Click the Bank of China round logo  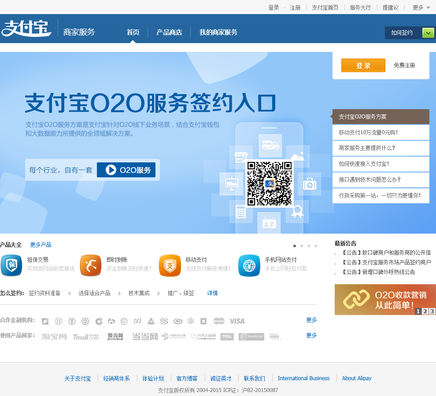point(85,321)
